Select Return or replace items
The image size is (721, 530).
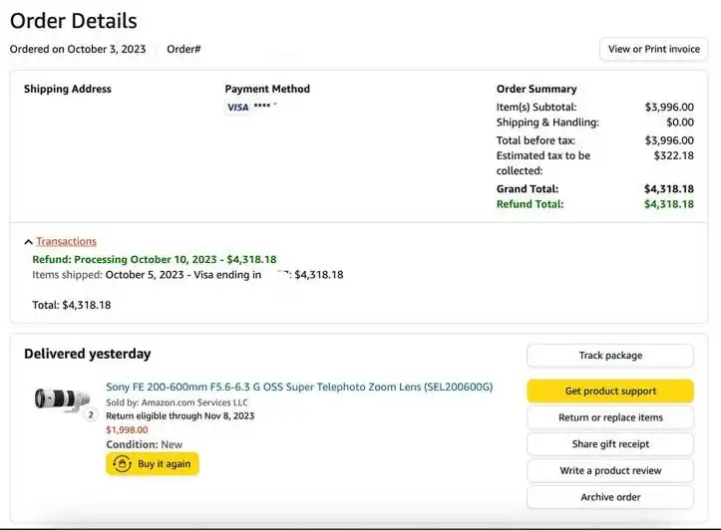610,417
